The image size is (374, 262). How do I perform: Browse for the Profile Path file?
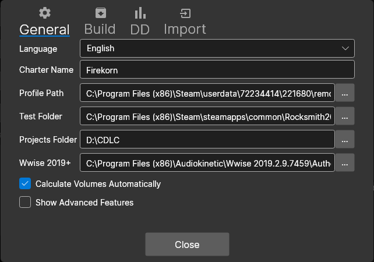345,93
